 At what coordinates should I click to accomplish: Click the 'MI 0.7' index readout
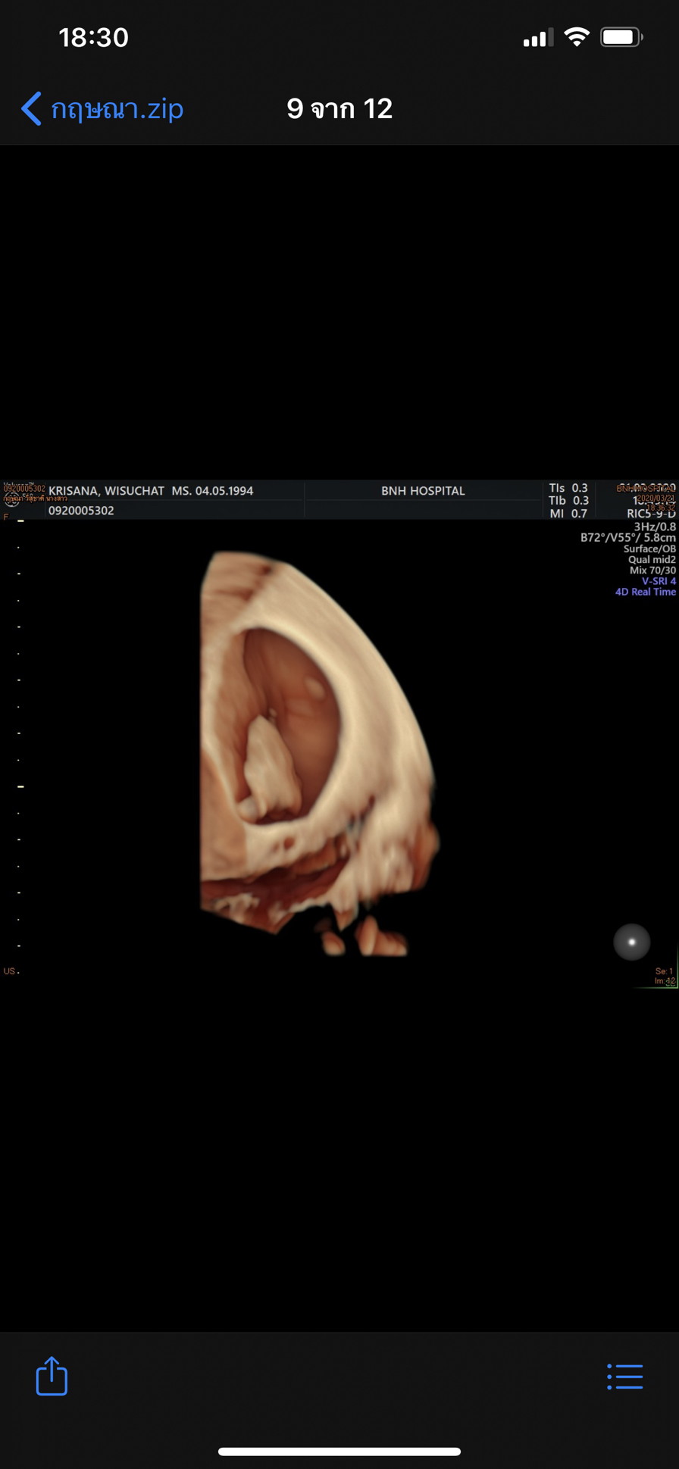click(x=568, y=514)
